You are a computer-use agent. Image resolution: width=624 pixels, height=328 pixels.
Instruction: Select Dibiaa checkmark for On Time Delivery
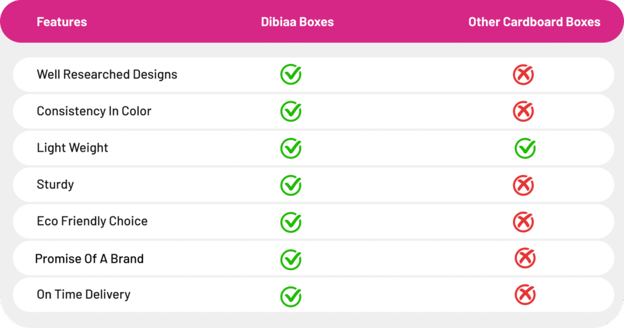pyautogui.click(x=291, y=296)
